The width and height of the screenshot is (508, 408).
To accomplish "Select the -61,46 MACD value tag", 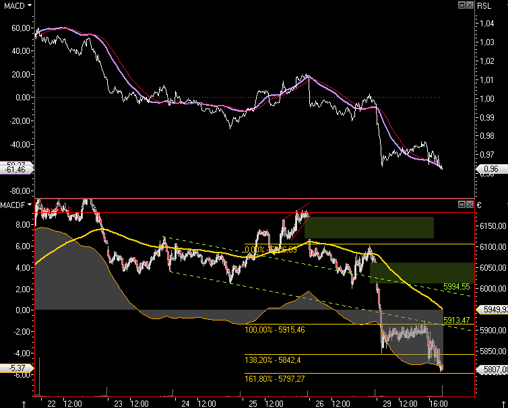I will [17, 170].
